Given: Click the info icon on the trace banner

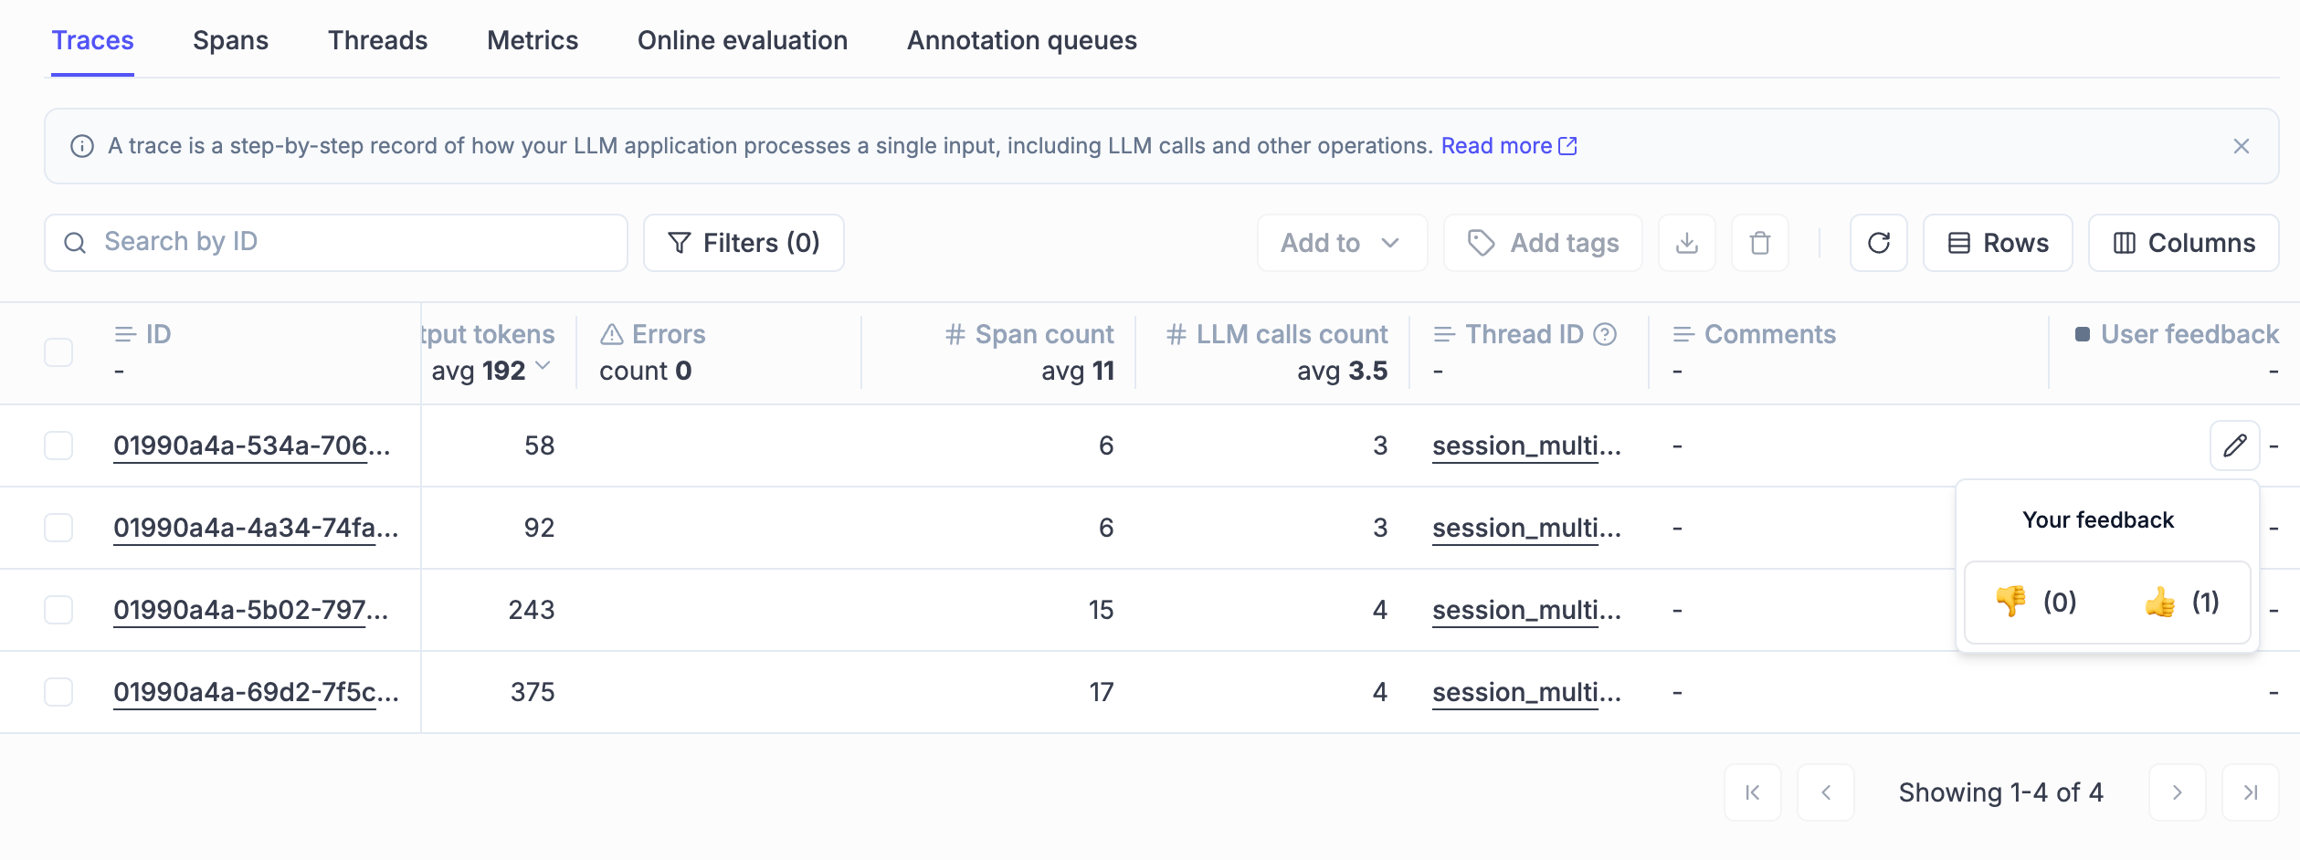Looking at the screenshot, I should tap(81, 145).
